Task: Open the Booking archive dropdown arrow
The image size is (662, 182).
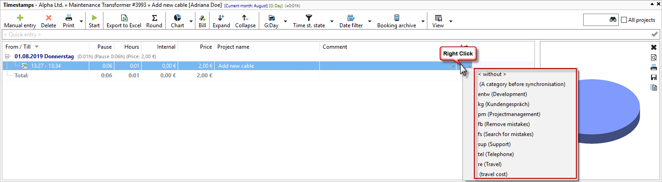Action: click(423, 21)
